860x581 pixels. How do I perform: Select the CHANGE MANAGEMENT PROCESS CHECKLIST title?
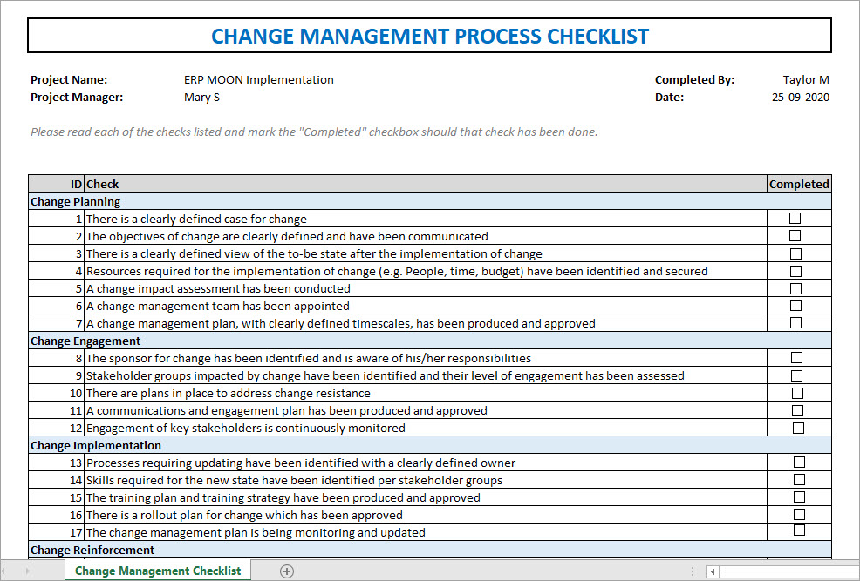pyautogui.click(x=430, y=36)
